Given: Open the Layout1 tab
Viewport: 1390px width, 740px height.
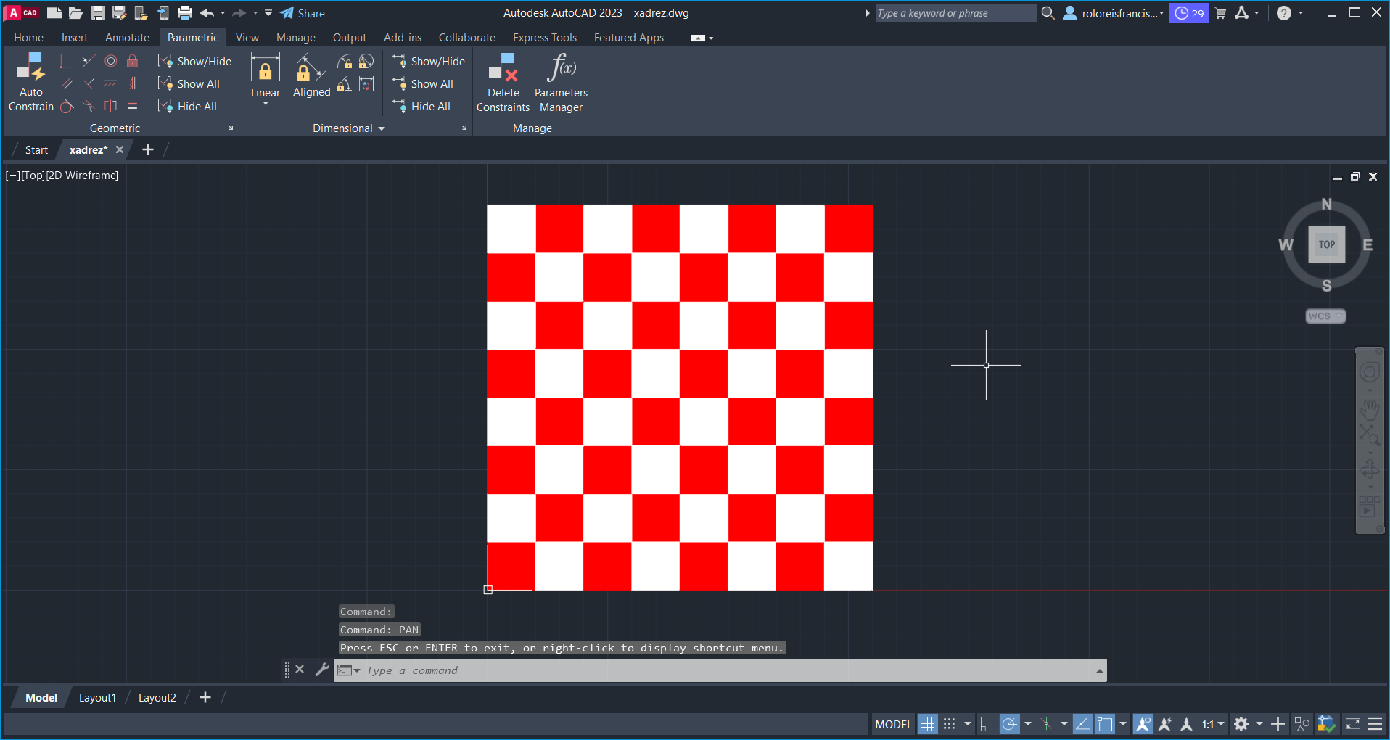Looking at the screenshot, I should (x=97, y=698).
